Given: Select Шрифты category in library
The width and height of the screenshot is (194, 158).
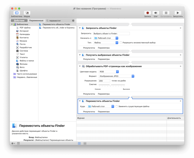Looking at the screenshot, I should [24, 71].
